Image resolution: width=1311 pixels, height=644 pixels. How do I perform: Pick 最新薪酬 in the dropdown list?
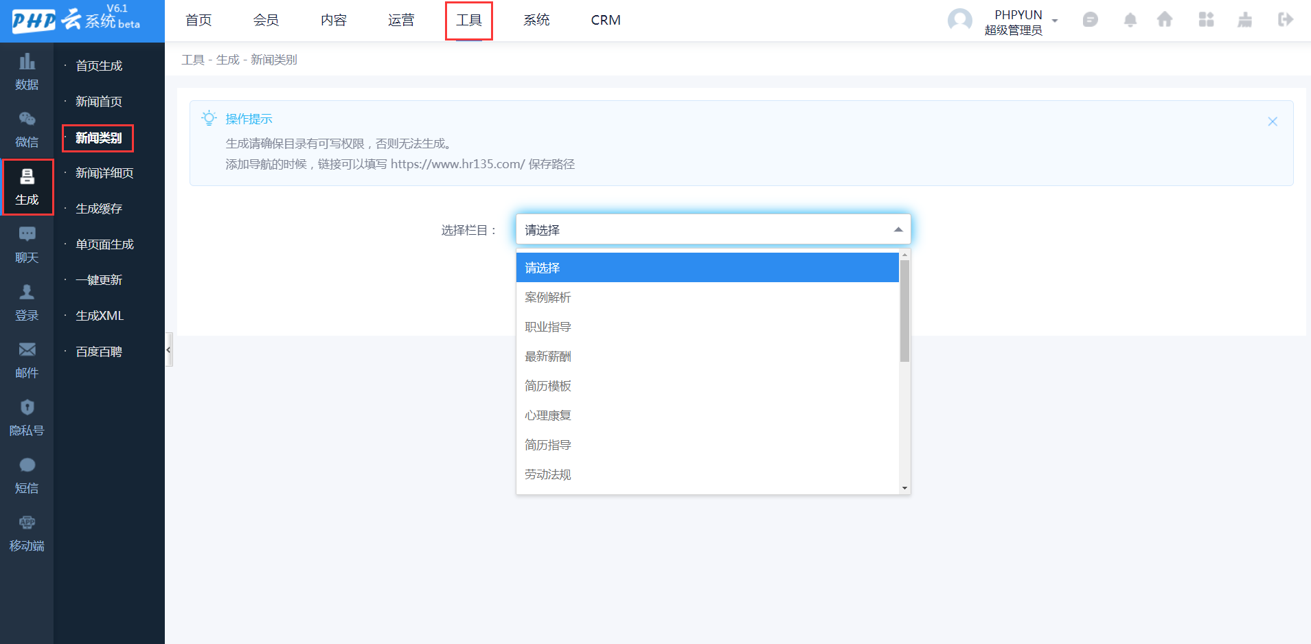click(707, 356)
